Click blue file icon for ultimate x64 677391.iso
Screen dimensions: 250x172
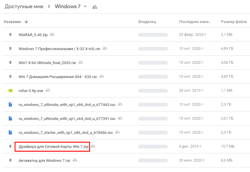tap(10, 119)
